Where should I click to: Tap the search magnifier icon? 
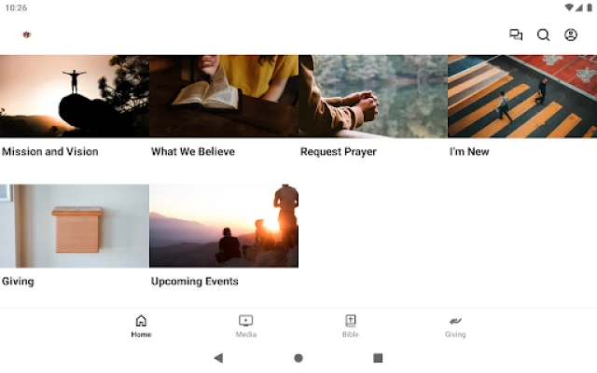(543, 35)
